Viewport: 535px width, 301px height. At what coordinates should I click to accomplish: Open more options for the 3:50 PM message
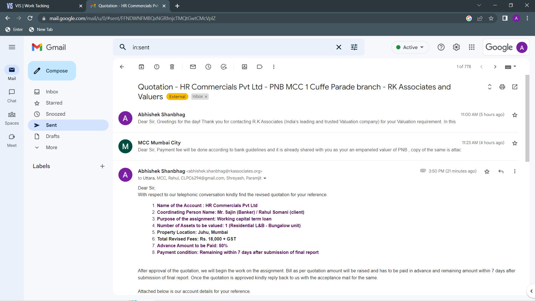point(515,171)
